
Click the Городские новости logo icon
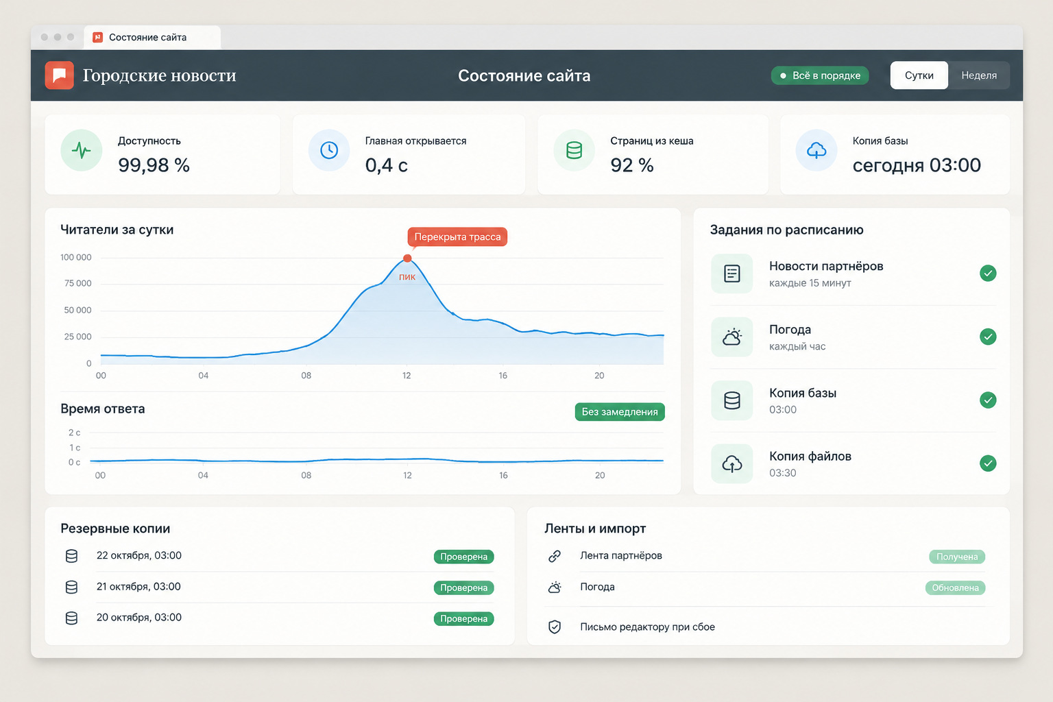pos(59,75)
